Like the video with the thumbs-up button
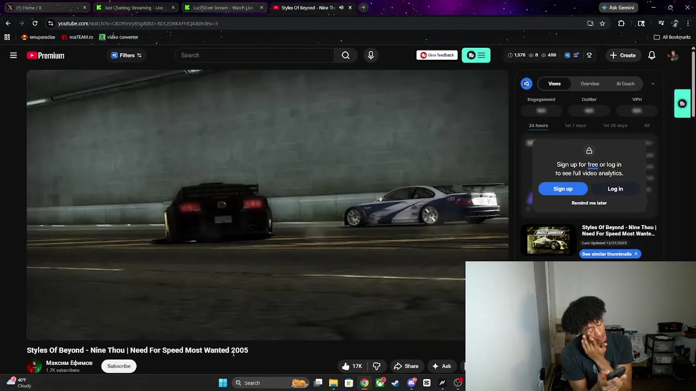The height and width of the screenshot is (391, 696). click(x=352, y=367)
